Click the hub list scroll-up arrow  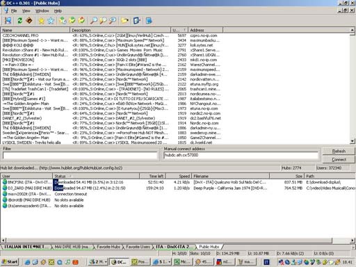353,30
